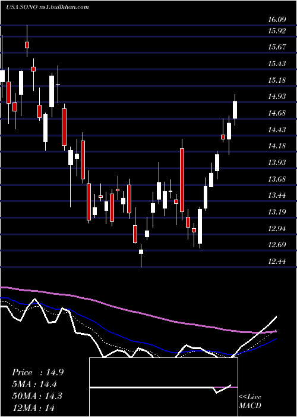Image resolution: width=297 pixels, height=417 pixels.
Task: Click the MACD inset panel
Action: tap(163, 387)
